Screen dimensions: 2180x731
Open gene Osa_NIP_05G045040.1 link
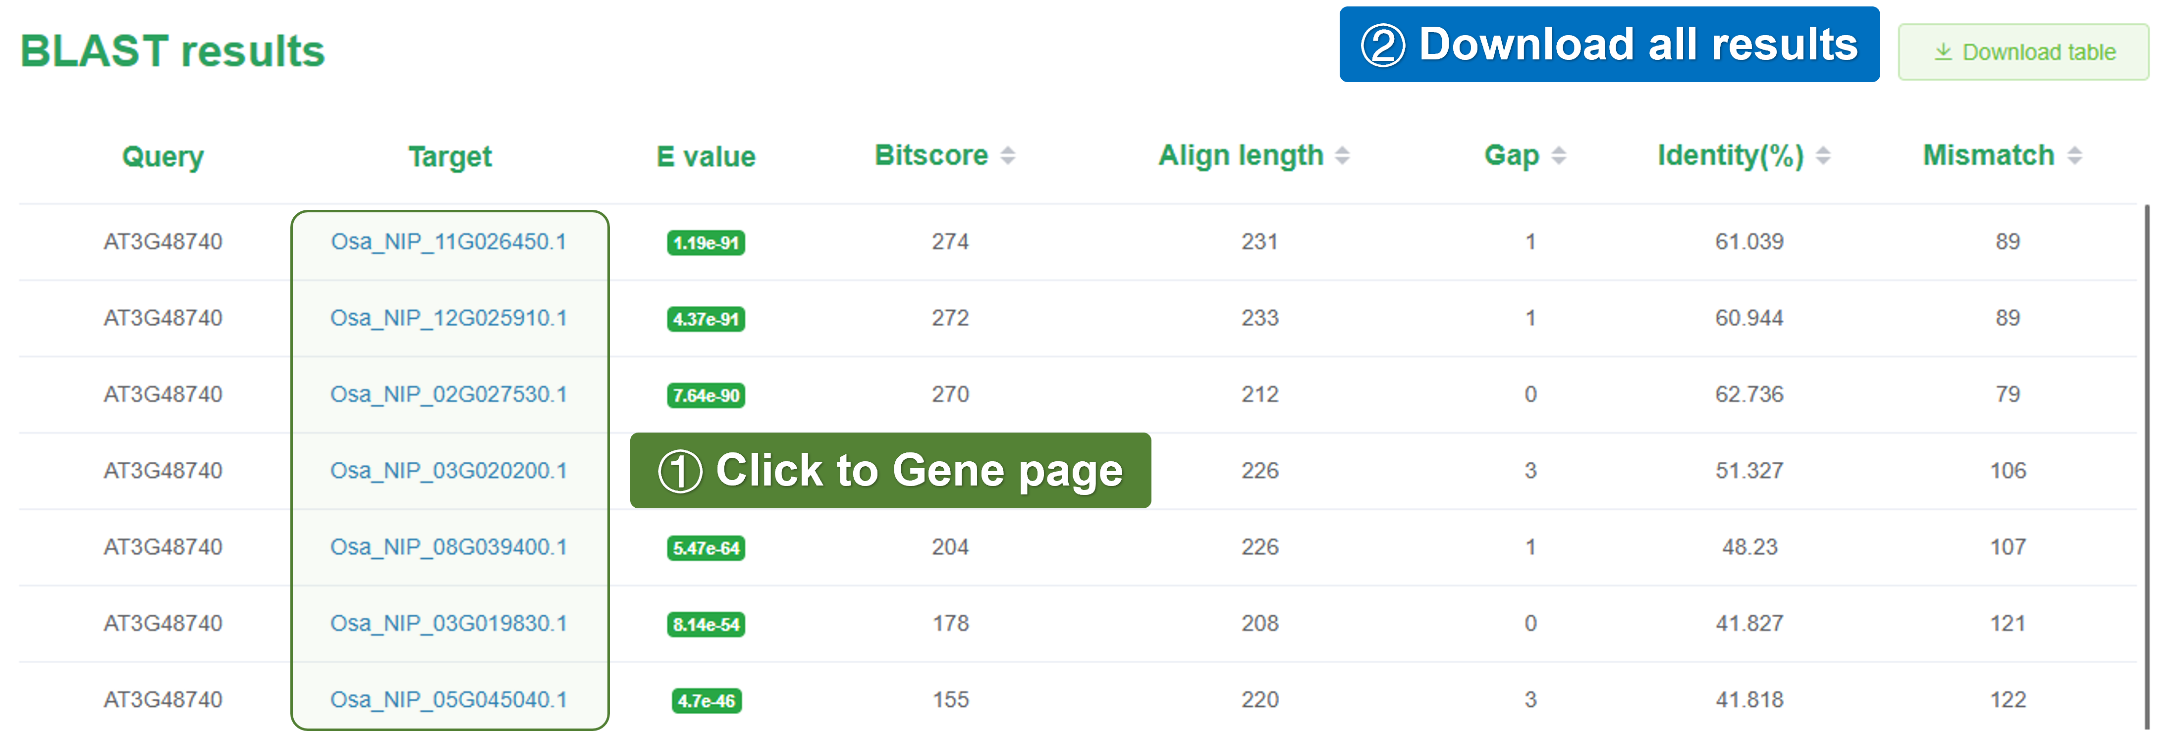tap(448, 699)
